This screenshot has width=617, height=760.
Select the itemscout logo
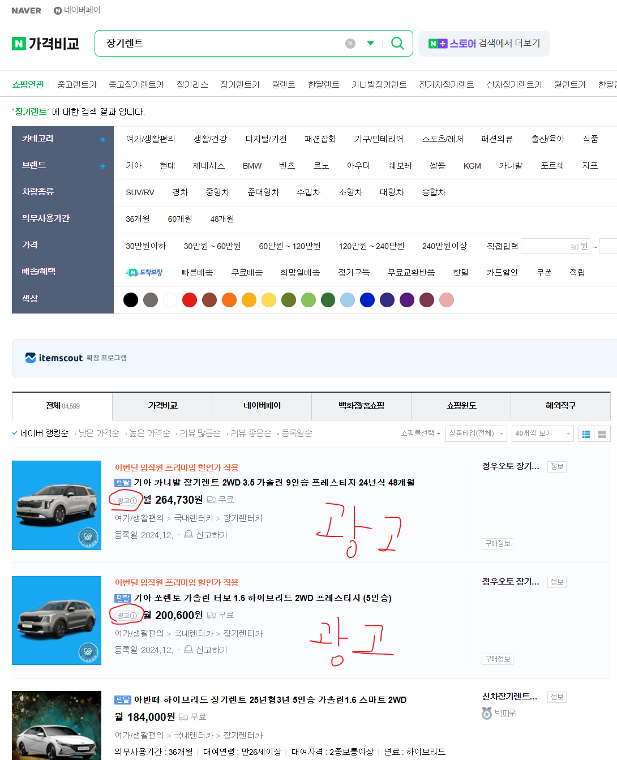(x=54, y=358)
